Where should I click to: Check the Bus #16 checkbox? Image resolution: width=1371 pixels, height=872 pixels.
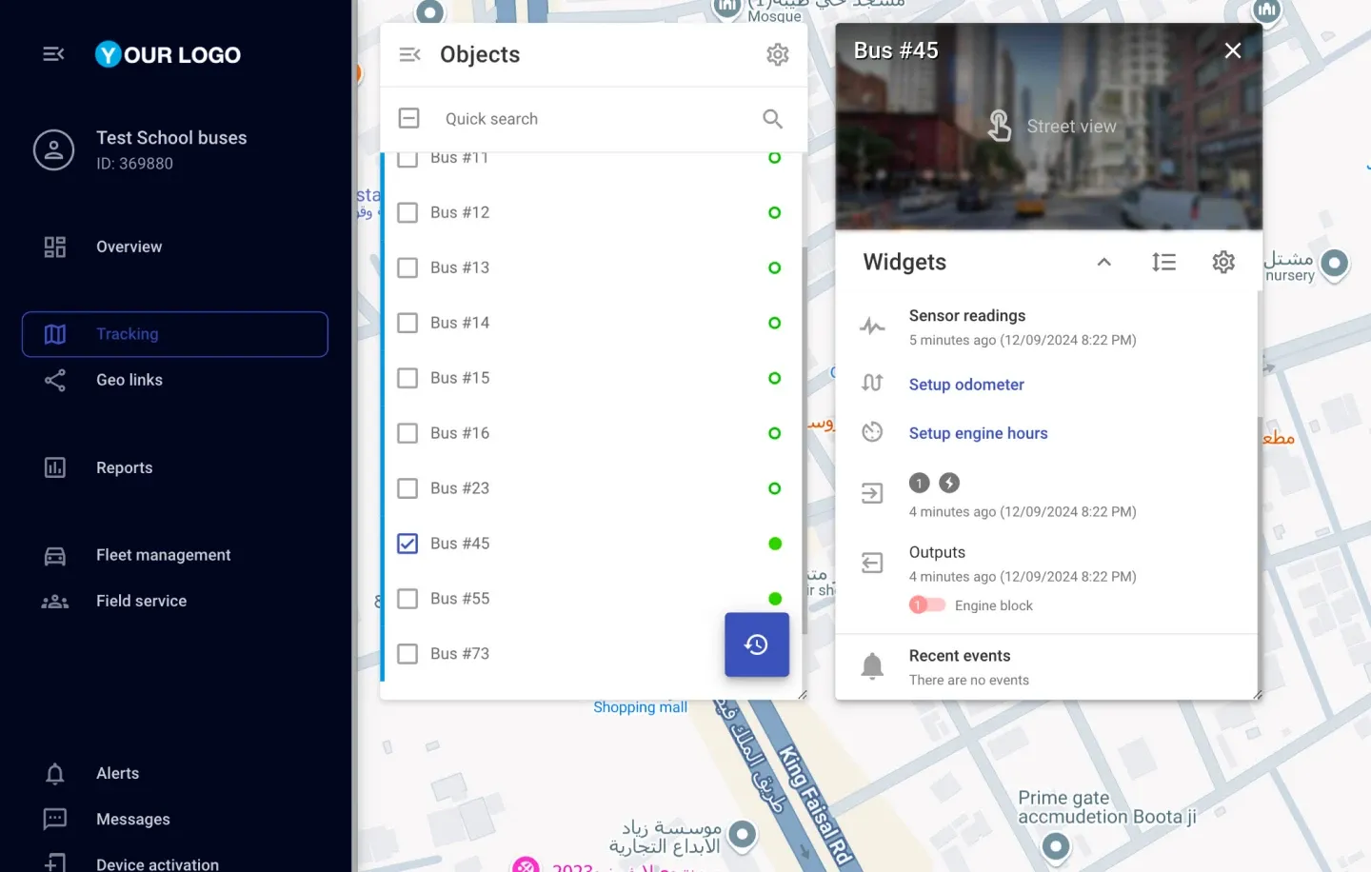tap(407, 433)
